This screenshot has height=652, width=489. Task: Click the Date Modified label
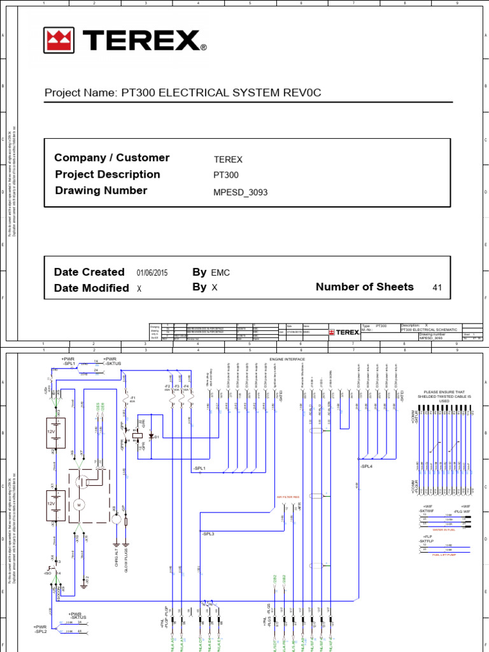coord(92,288)
